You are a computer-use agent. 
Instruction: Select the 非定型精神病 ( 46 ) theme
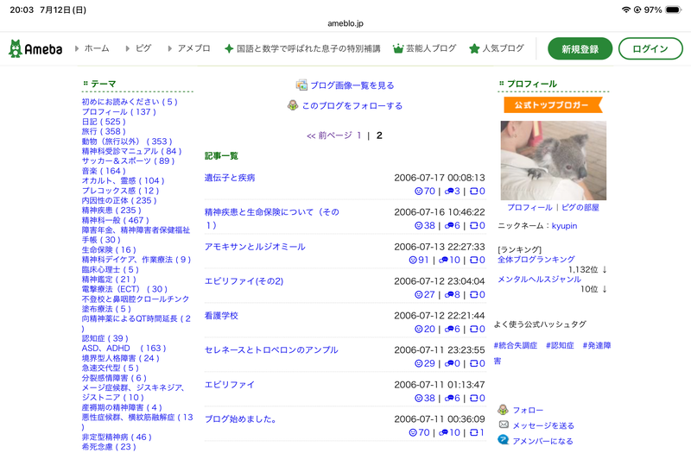pos(117,437)
